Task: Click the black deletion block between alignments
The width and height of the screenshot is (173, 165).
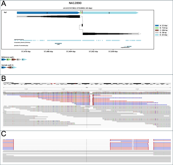Action: [x=82, y=25]
